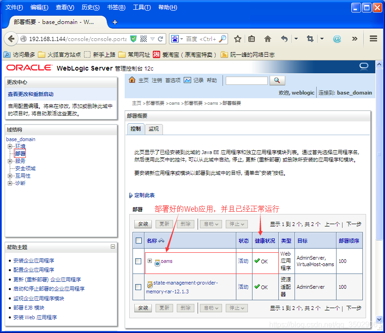This screenshot has height=333, width=385.
Task: Open the 部署 tree item
Action: point(20,154)
